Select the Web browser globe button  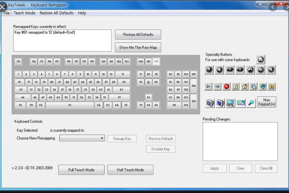pos(263,86)
